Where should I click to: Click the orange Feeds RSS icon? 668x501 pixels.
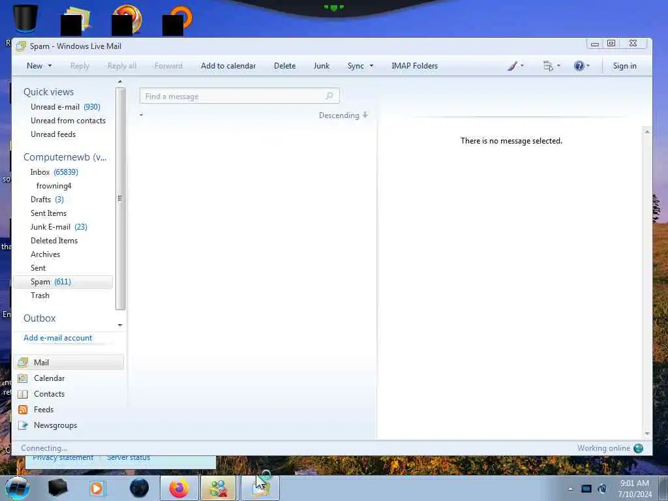[23, 410]
